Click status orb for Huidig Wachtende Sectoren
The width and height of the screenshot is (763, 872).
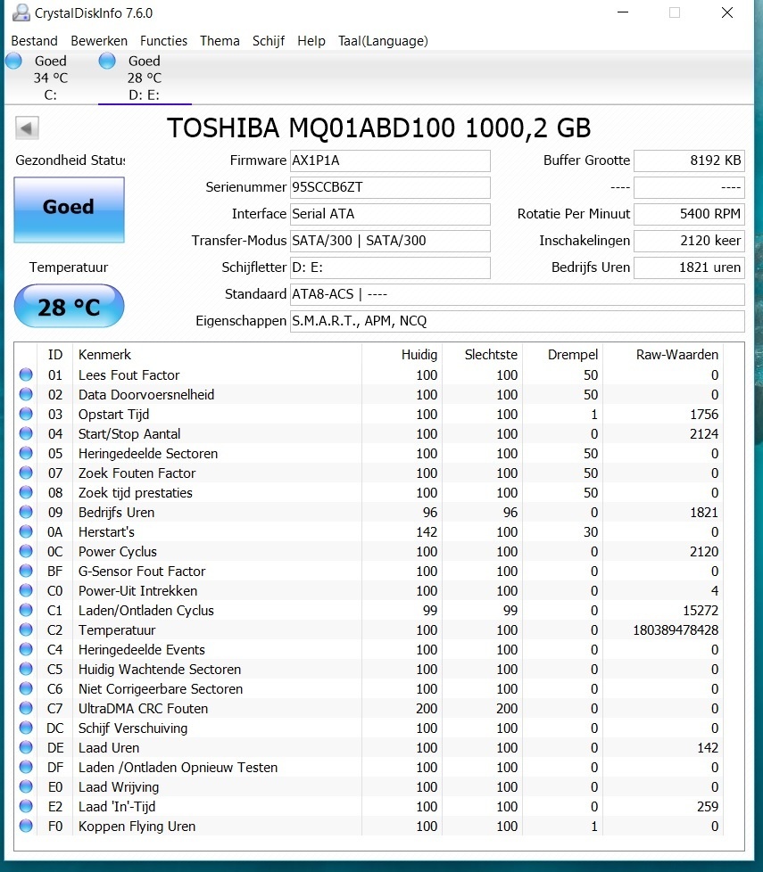point(26,669)
